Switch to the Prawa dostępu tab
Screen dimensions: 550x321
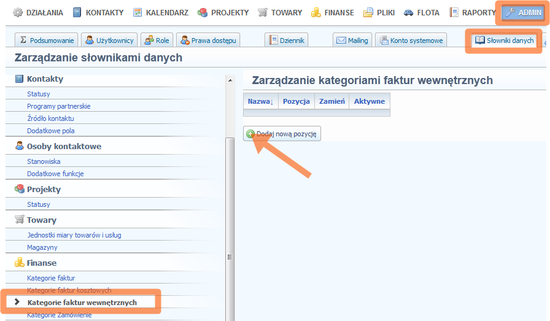(x=209, y=41)
